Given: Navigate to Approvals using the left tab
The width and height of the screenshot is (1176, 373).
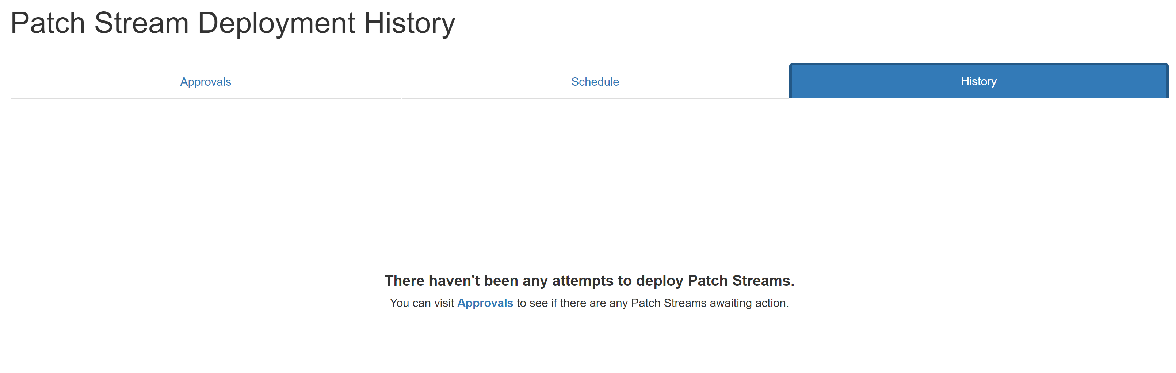Looking at the screenshot, I should coord(205,82).
